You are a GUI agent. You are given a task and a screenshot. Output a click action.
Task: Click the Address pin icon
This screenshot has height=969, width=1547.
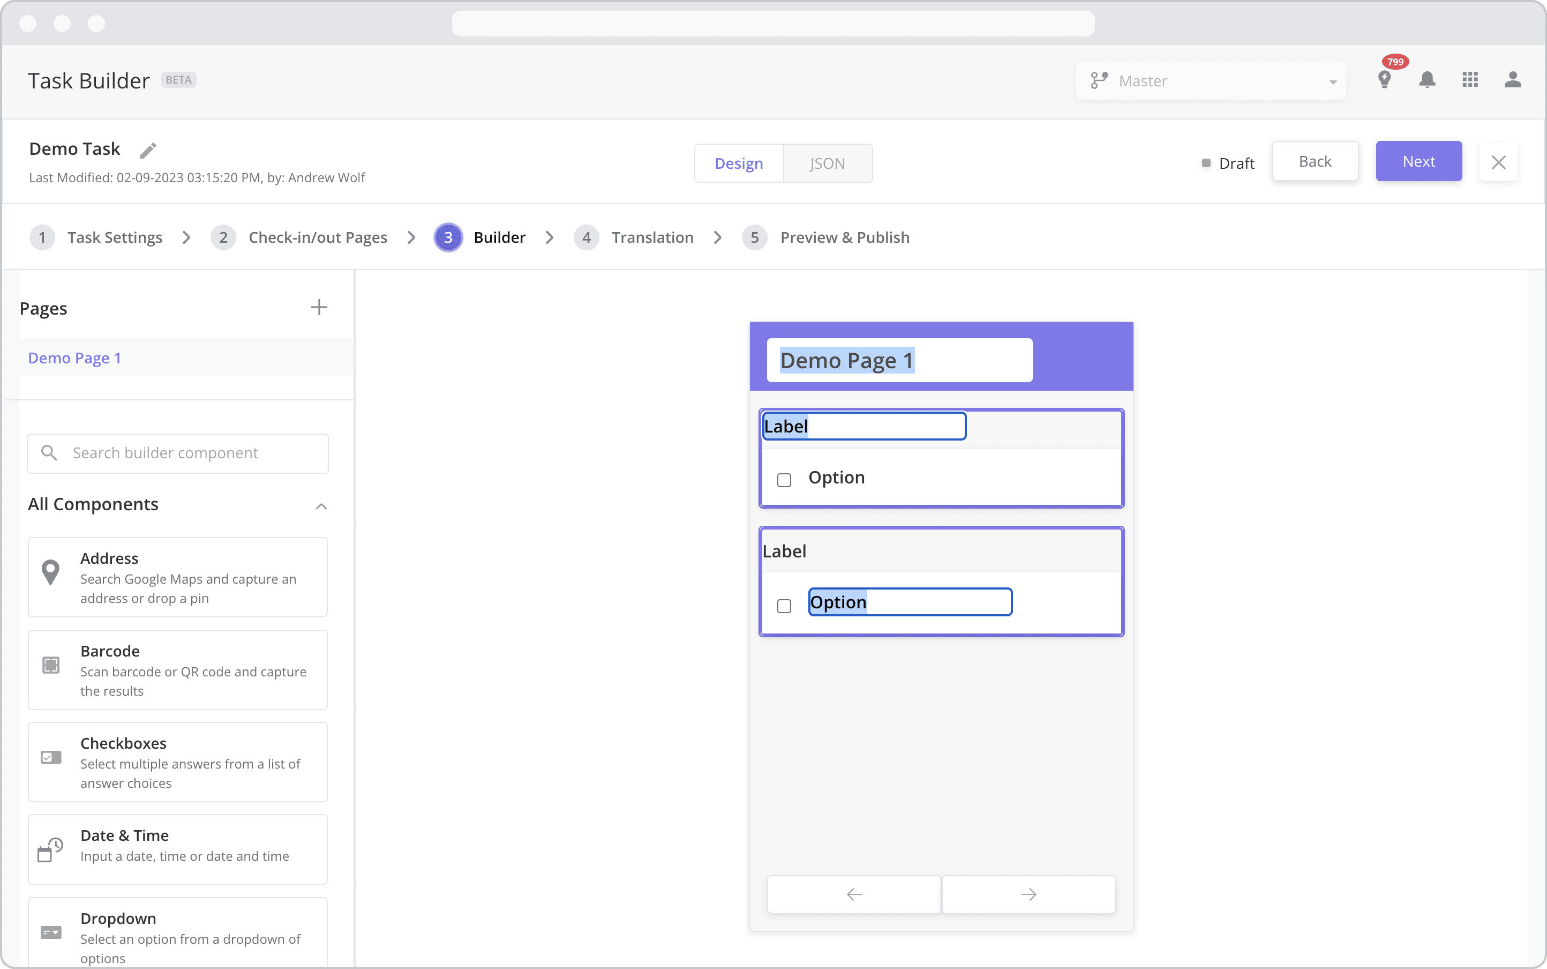point(50,572)
